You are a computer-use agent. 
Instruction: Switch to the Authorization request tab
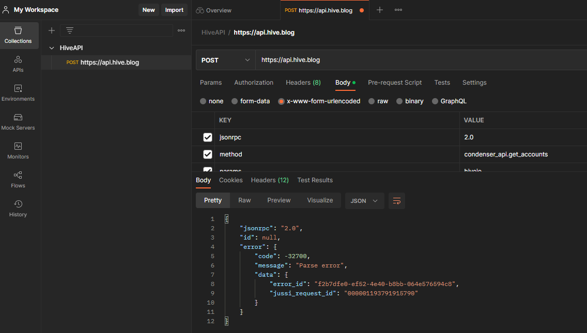tap(253, 82)
